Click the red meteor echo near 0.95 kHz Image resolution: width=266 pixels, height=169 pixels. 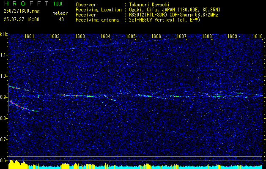click(x=14, y=87)
